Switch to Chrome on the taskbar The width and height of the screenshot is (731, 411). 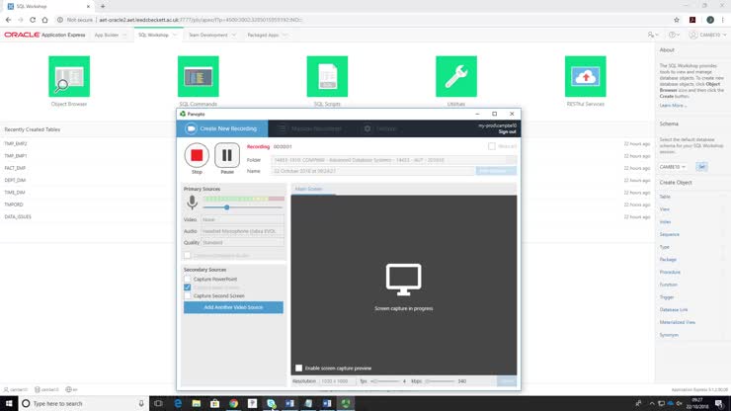click(233, 403)
